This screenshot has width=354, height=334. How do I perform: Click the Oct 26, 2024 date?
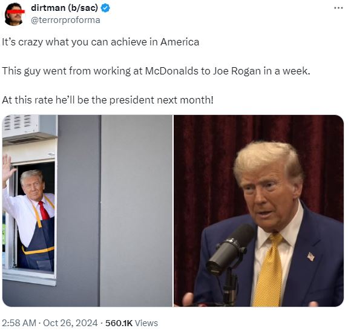(x=70, y=323)
